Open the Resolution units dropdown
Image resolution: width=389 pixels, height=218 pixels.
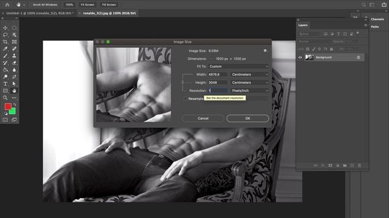[250, 91]
